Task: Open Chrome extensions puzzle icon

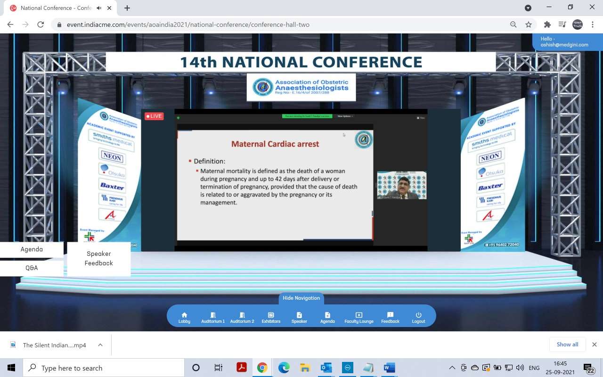Action: 547,25
